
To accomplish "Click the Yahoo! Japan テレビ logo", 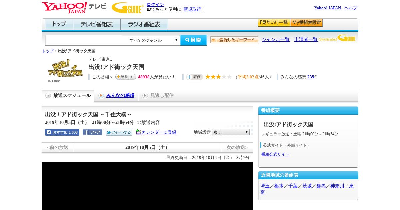I will [x=74, y=8].
